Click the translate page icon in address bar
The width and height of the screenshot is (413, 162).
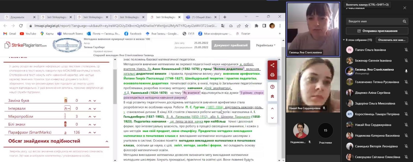point(223,26)
